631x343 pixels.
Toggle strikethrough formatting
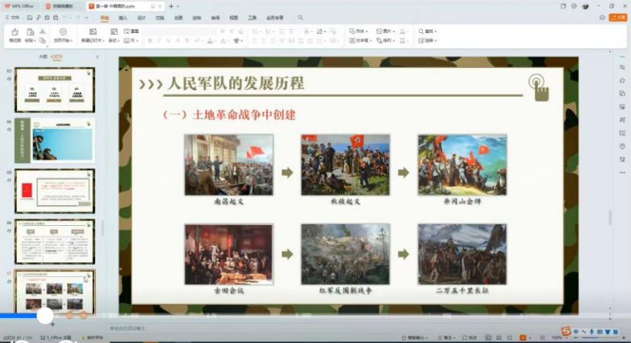tap(186, 40)
